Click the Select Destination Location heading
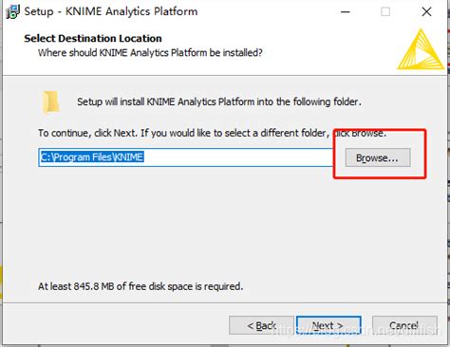Image resolution: width=450 pixels, height=347 pixels. (93, 38)
